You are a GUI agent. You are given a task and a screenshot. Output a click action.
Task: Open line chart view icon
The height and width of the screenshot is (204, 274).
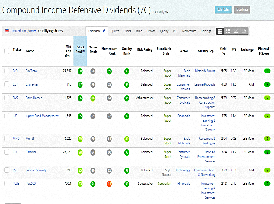point(236,31)
